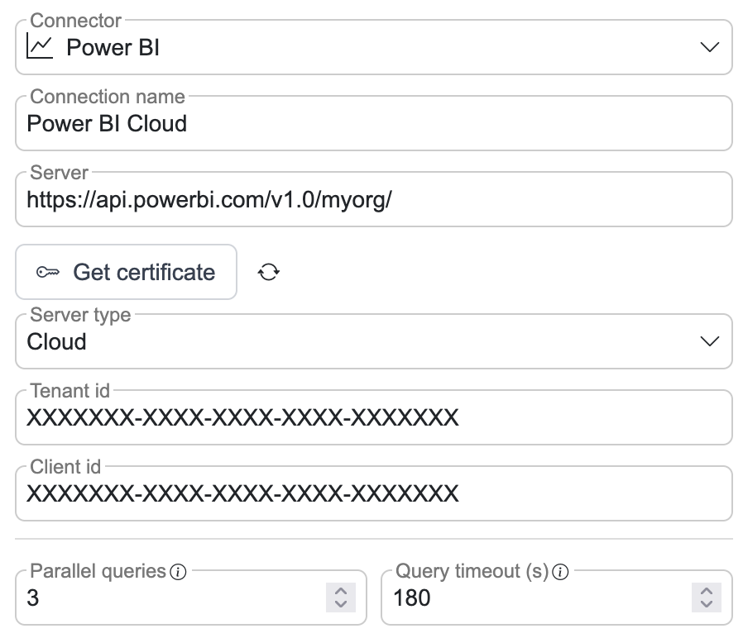743x638 pixels.
Task: Click the Parallel queries info icon
Action: click(x=178, y=572)
